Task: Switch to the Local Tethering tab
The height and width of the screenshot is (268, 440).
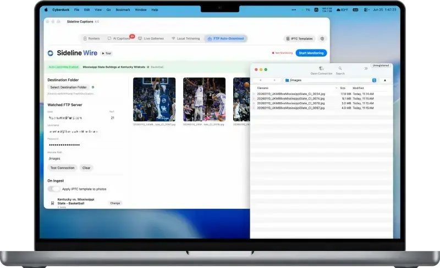Action: [x=186, y=38]
